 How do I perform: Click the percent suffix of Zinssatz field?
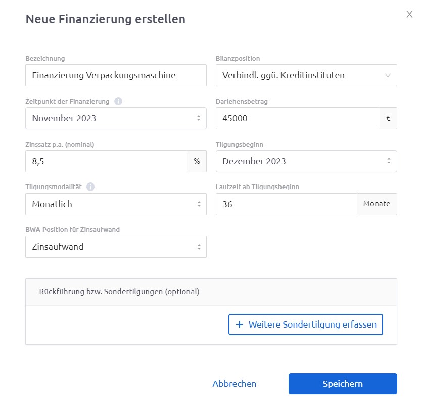pyautogui.click(x=197, y=161)
